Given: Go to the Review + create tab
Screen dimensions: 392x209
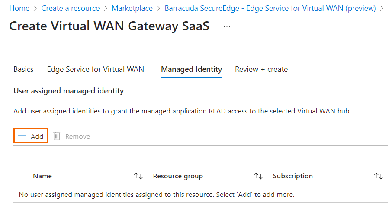Looking at the screenshot, I should click(261, 69).
